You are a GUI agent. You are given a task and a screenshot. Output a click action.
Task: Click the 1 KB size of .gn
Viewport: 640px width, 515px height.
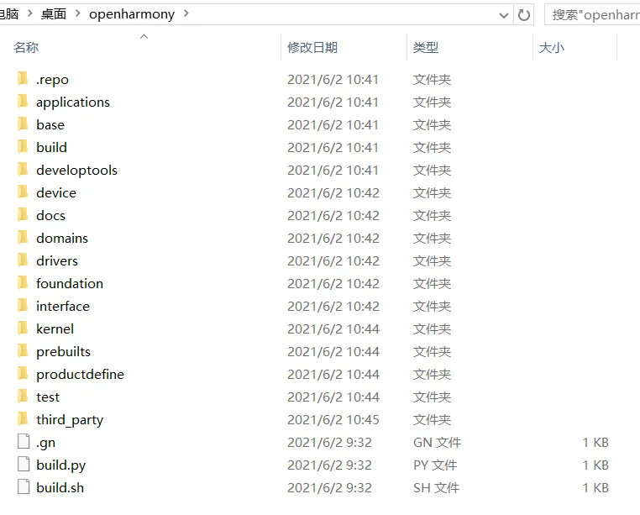[x=595, y=442]
